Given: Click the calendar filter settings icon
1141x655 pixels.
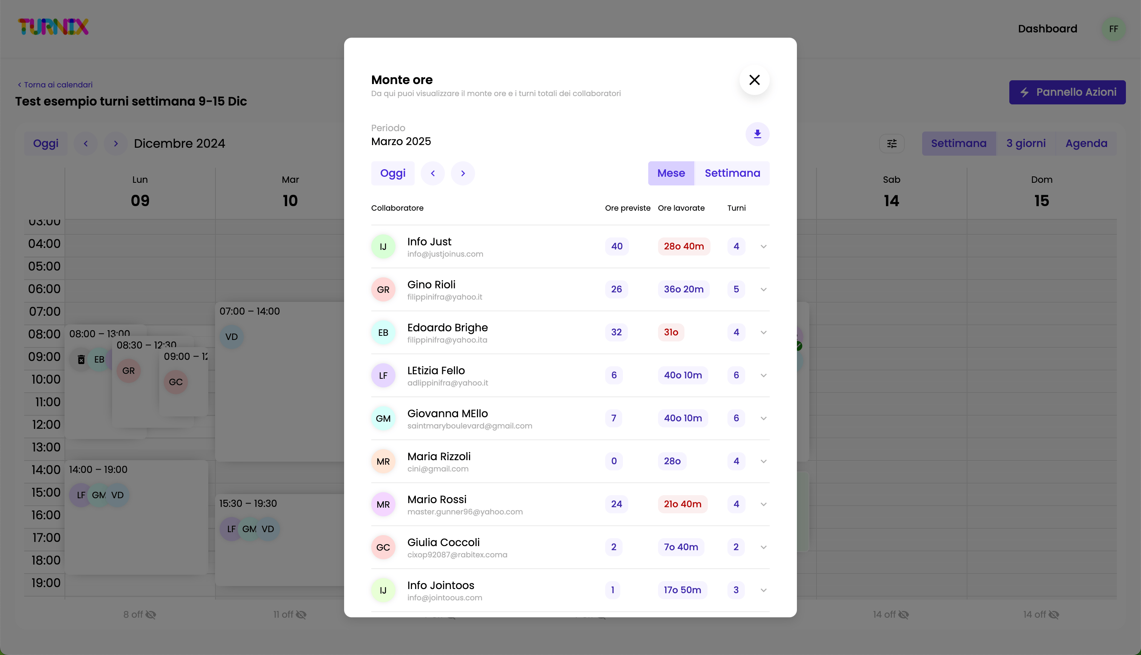Looking at the screenshot, I should pyautogui.click(x=892, y=144).
